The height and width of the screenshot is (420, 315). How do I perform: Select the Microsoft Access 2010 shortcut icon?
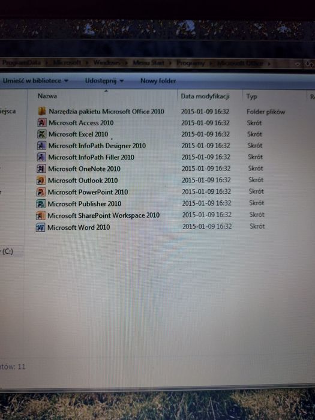point(41,122)
